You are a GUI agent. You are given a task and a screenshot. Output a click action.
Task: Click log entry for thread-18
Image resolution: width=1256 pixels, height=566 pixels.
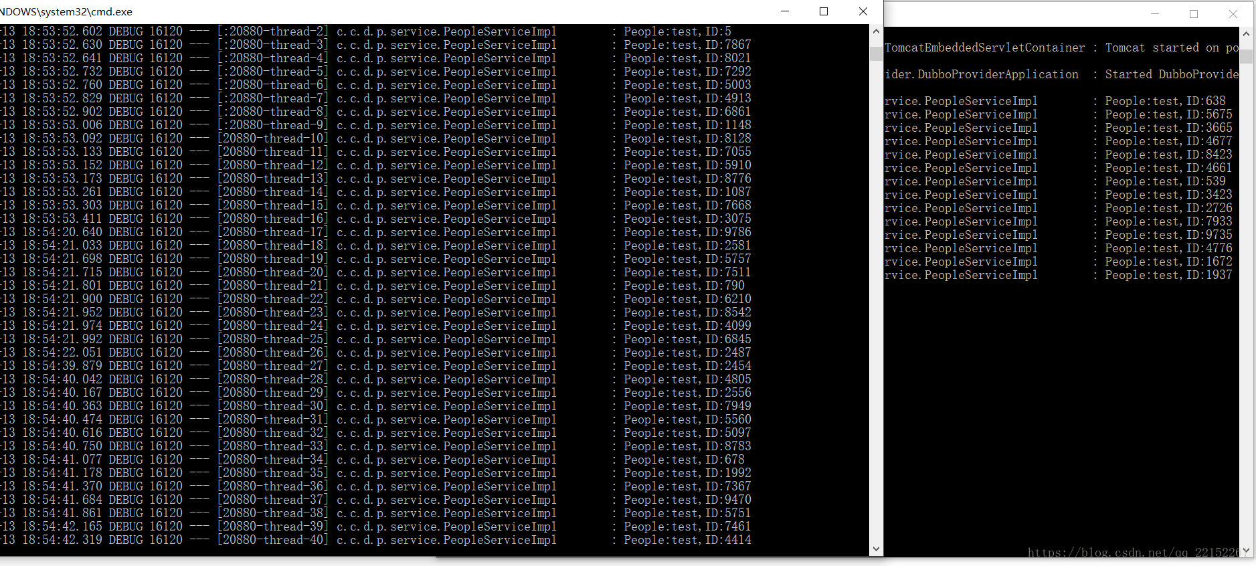click(x=375, y=246)
